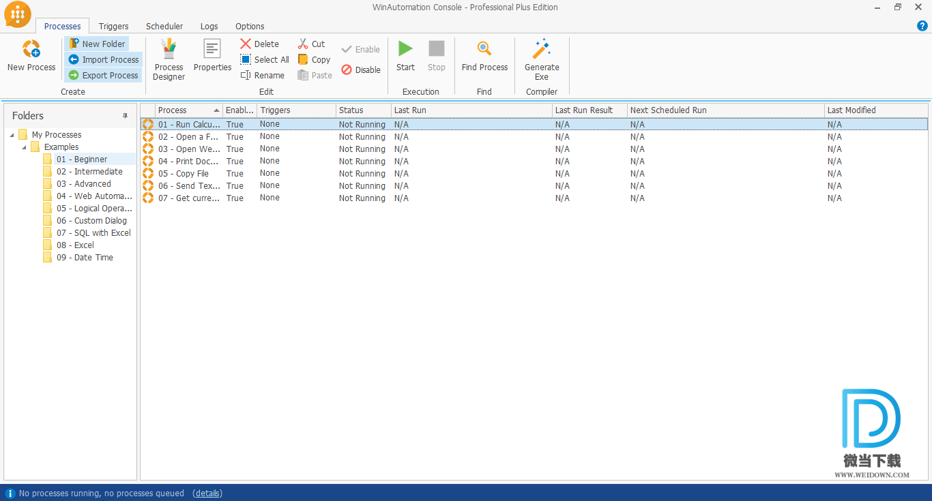Select the 01 - Beginner folder

pyautogui.click(x=82, y=160)
